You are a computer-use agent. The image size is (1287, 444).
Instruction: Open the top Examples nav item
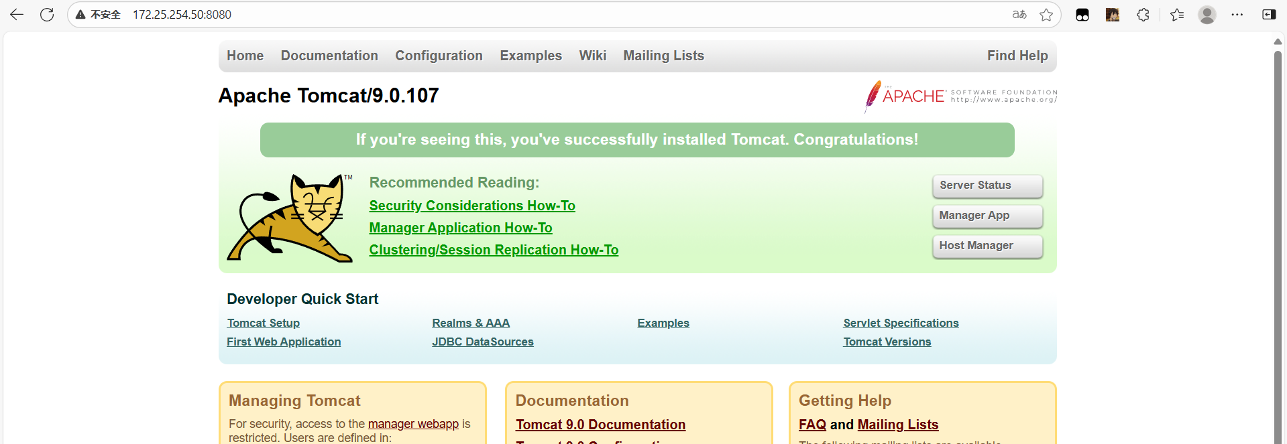coord(530,56)
